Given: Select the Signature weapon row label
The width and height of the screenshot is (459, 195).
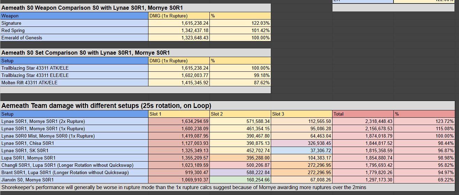Looking at the screenshot, I should [x=74, y=23].
